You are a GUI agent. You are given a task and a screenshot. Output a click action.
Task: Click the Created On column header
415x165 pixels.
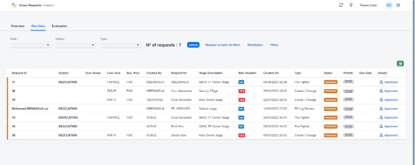[x=271, y=73]
